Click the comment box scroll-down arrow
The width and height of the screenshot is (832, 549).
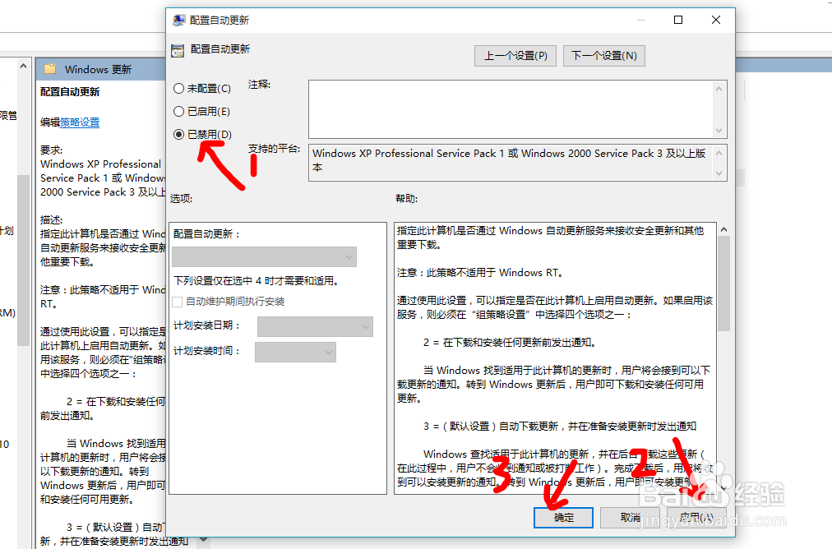point(719,131)
